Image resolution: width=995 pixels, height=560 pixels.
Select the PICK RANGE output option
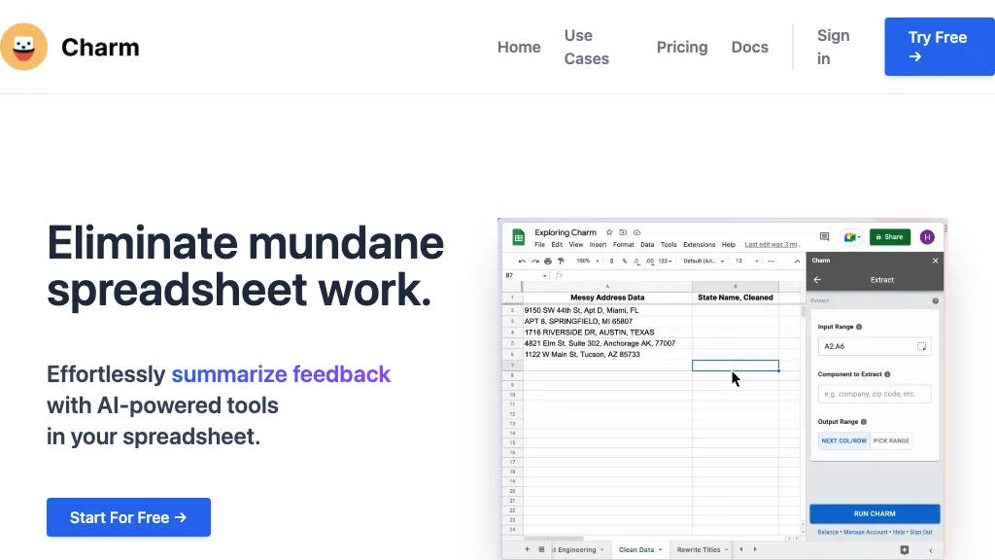click(891, 440)
